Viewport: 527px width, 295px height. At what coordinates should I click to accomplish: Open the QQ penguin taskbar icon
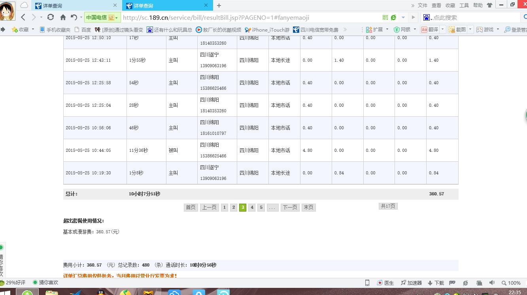pos(102,292)
